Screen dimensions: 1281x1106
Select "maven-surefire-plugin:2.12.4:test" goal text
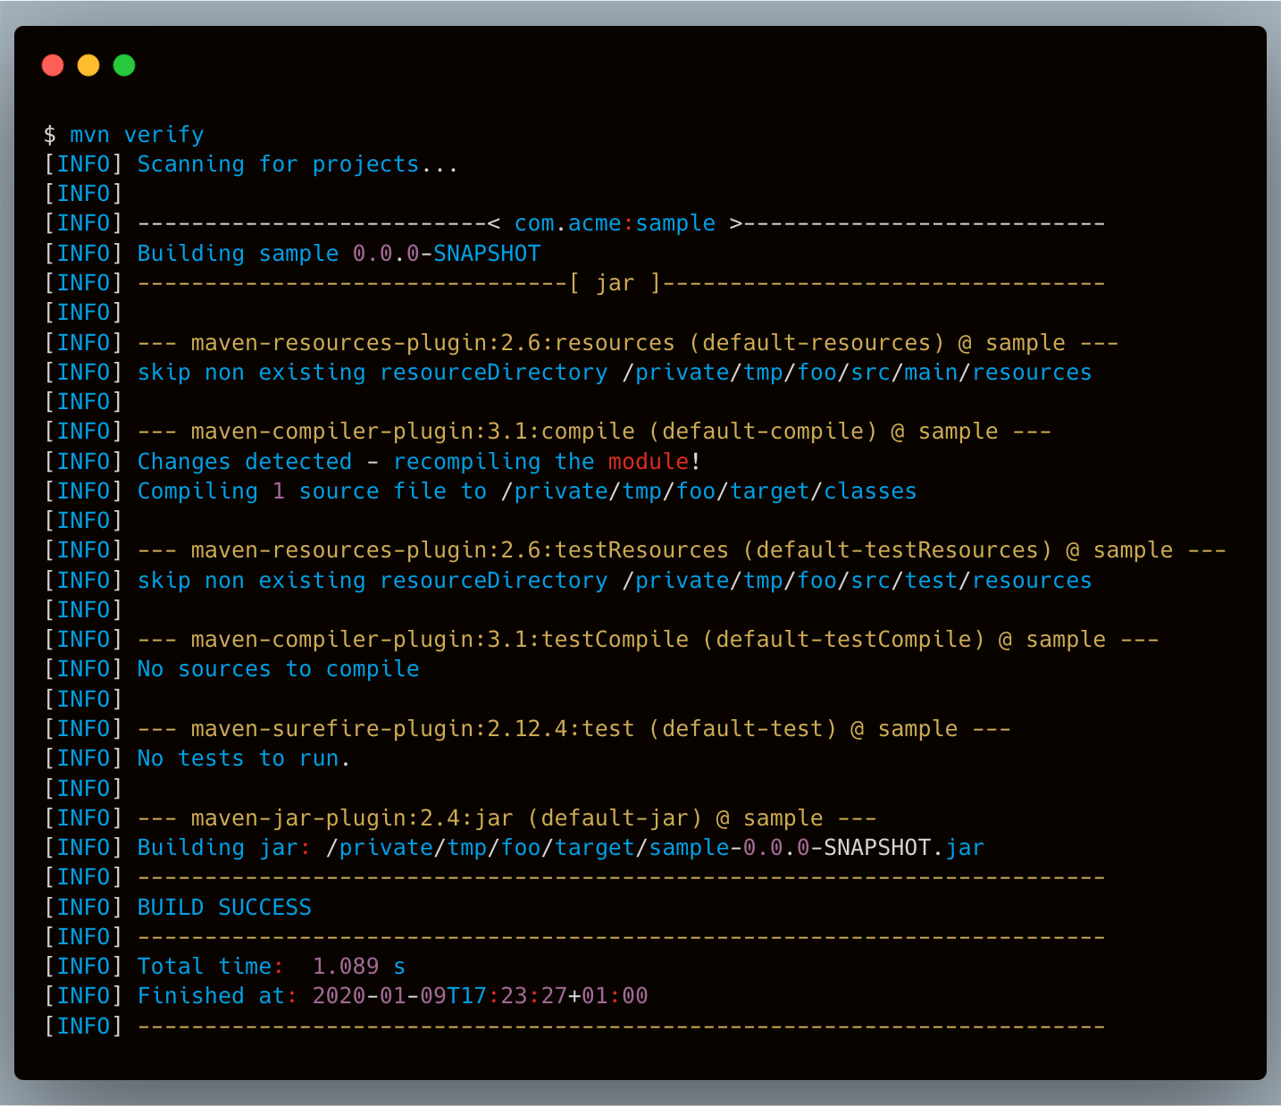pos(413,729)
